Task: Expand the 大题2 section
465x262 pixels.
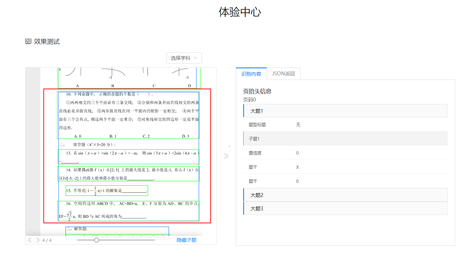Action: (x=345, y=195)
